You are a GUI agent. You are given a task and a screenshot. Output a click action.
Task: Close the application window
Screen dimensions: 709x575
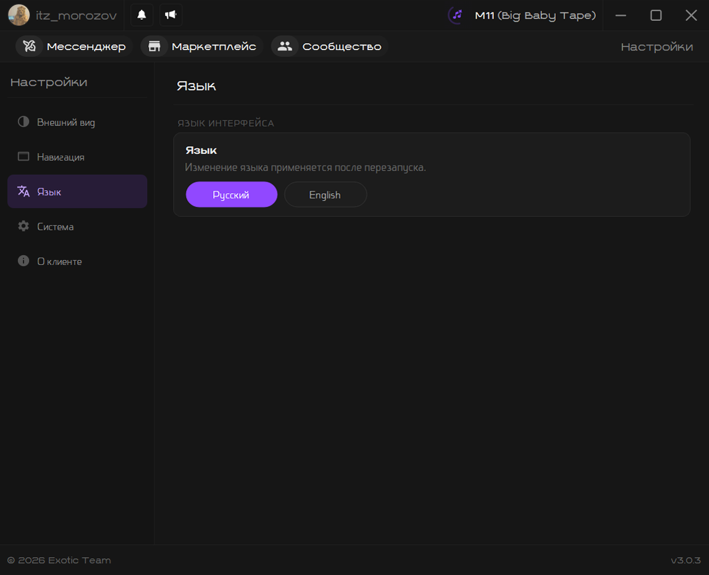[691, 15]
